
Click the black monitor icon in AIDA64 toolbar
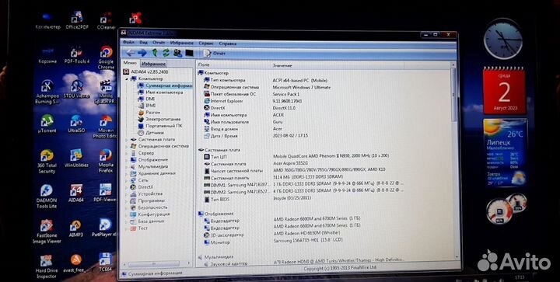point(189,53)
